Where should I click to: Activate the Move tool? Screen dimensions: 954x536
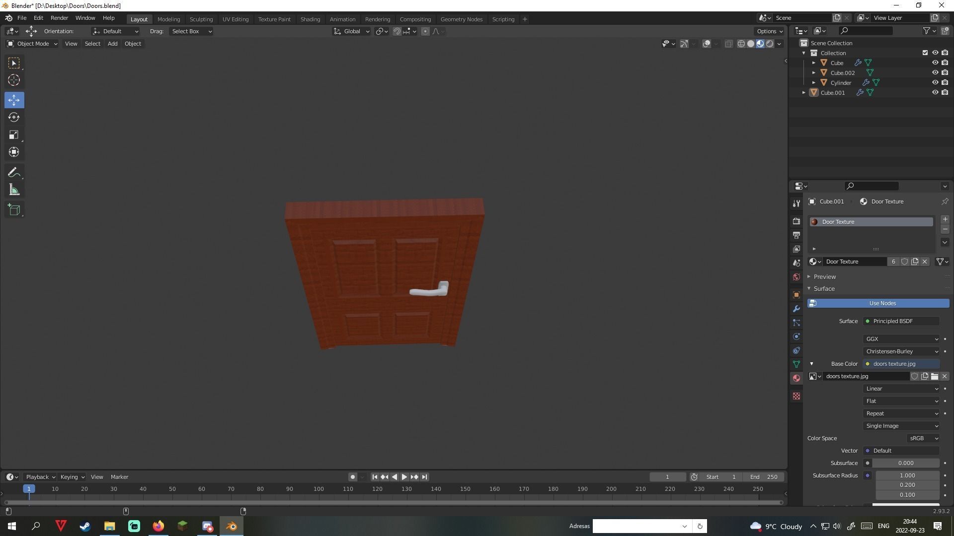pyautogui.click(x=14, y=100)
